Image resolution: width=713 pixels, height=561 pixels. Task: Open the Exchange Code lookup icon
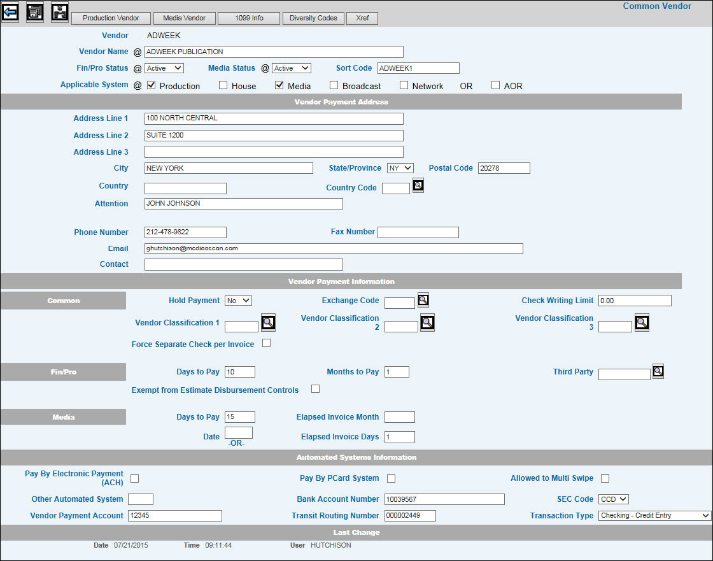coord(423,300)
